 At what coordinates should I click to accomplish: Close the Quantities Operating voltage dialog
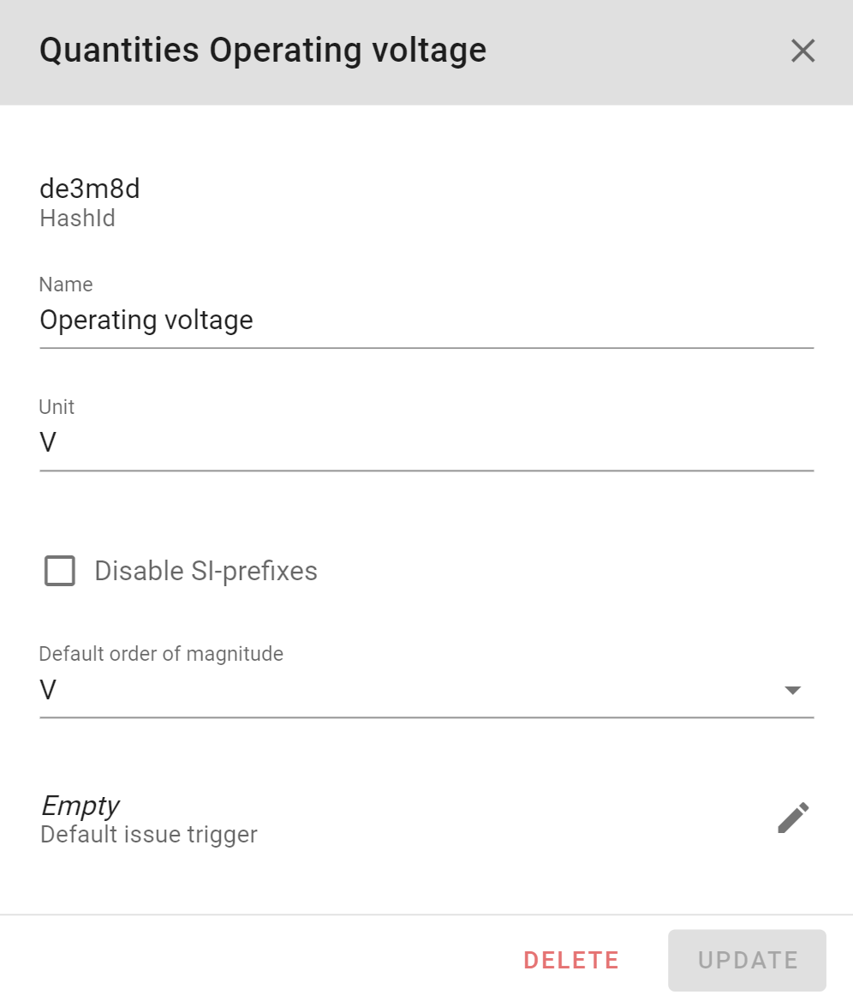tap(802, 51)
